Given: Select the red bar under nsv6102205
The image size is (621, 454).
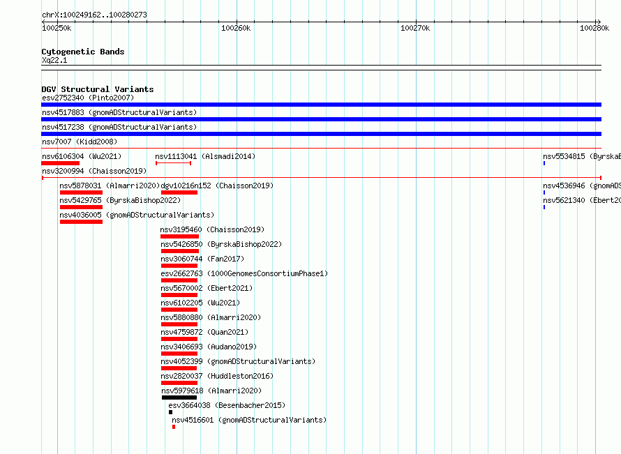Looking at the screenshot, I should click(x=179, y=310).
